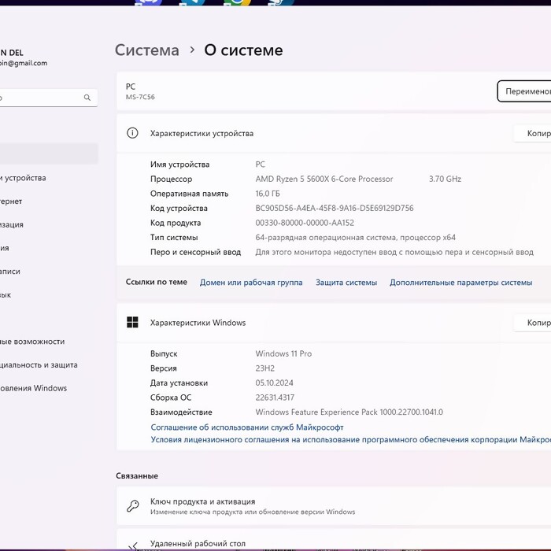Click the search magnifier icon in sidebar
The width and height of the screenshot is (551, 551).
[87, 98]
